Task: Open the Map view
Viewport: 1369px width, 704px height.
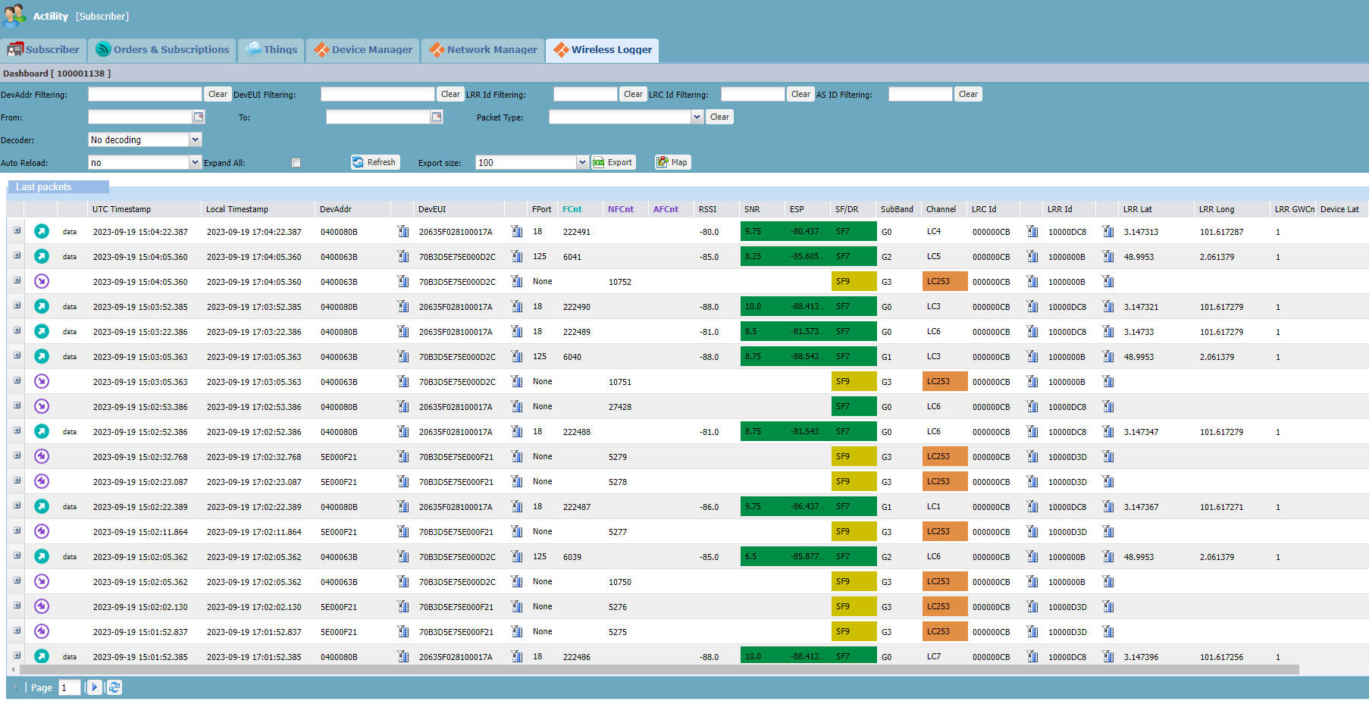Action: point(672,162)
